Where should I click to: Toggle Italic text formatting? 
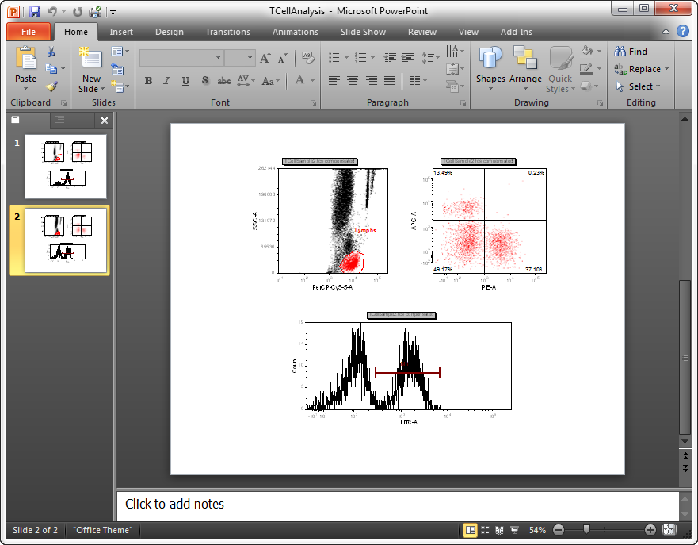pyautogui.click(x=166, y=81)
